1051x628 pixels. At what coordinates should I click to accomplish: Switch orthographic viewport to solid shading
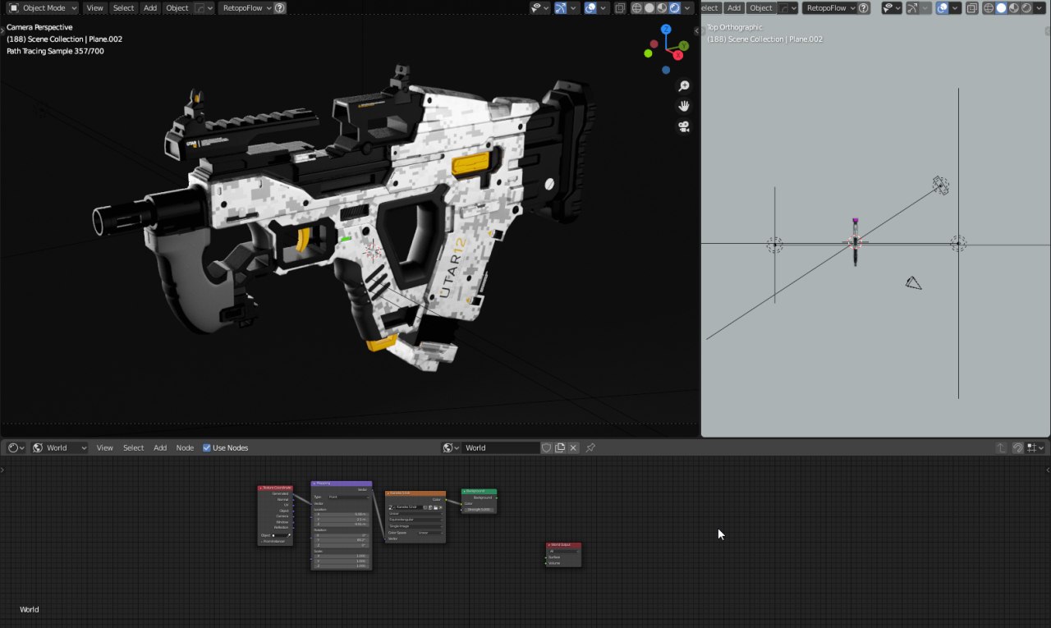click(1001, 8)
